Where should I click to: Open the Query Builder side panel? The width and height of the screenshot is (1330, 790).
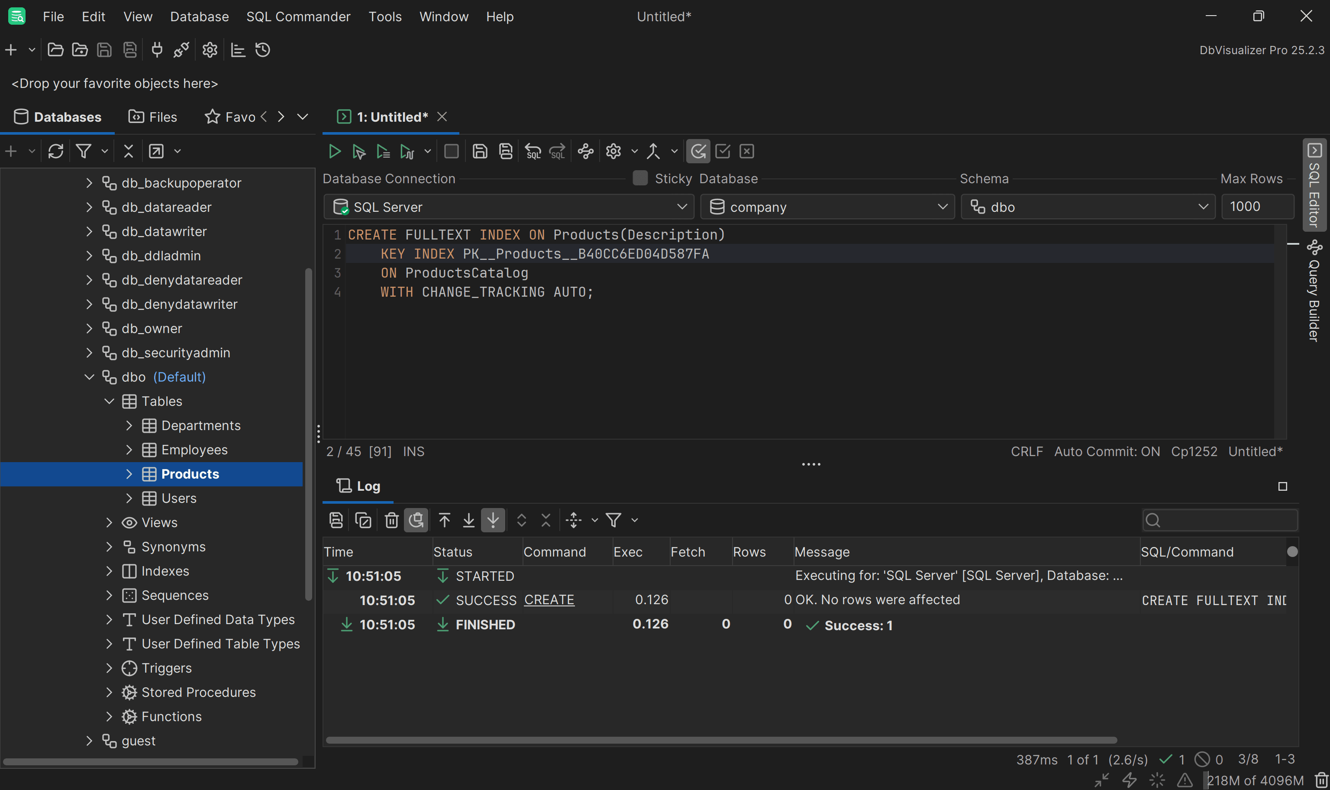tap(1314, 291)
